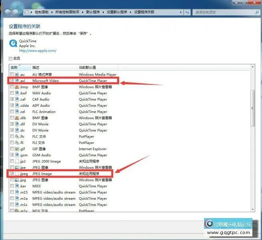Uncheck the .avi extension checkbox
The height and width of the screenshot is (240, 262).
(12, 80)
